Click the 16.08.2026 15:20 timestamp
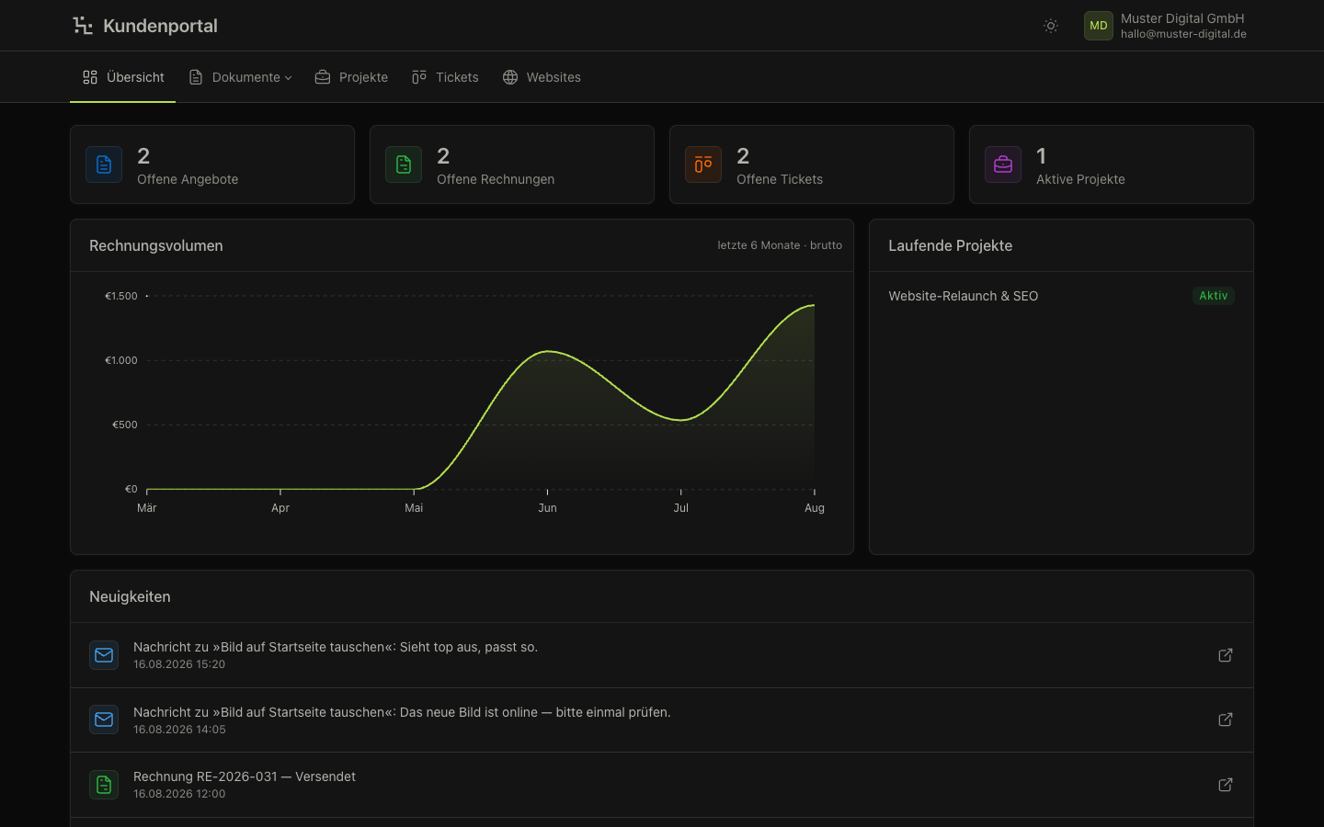Screen dimensions: 1324x827 (179, 664)
